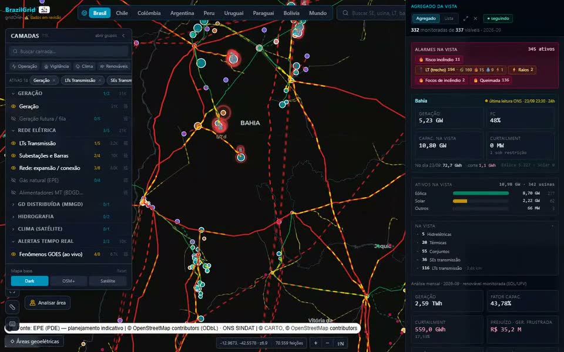Zoom out the map with minus button
The height and width of the screenshot is (352, 564).
point(327,343)
